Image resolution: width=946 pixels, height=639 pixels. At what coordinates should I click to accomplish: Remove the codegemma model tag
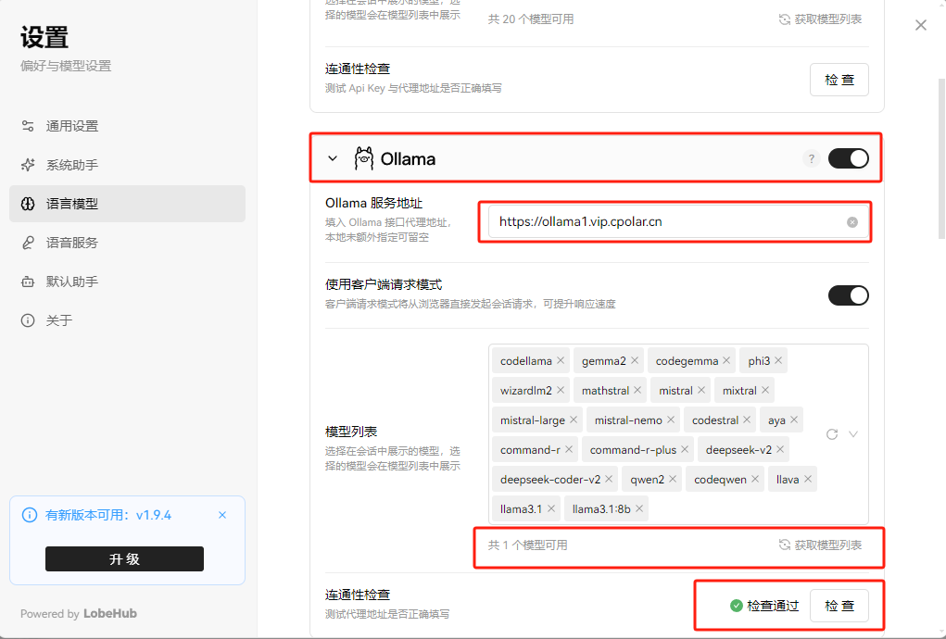726,360
